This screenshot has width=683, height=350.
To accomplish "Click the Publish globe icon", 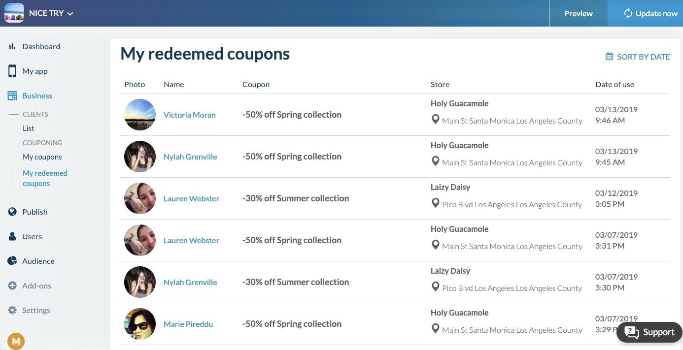I will (12, 212).
